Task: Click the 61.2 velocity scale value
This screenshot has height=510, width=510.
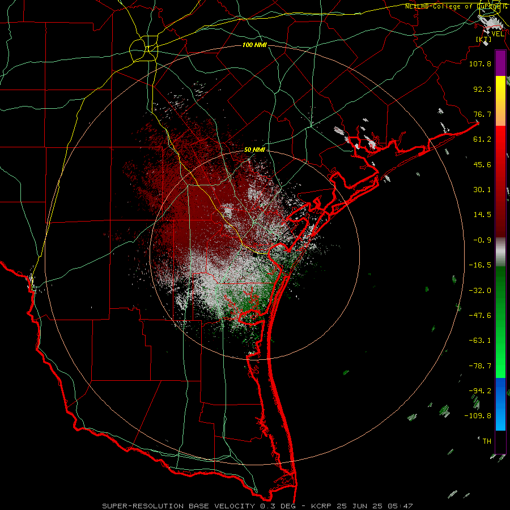Action: 482,139
